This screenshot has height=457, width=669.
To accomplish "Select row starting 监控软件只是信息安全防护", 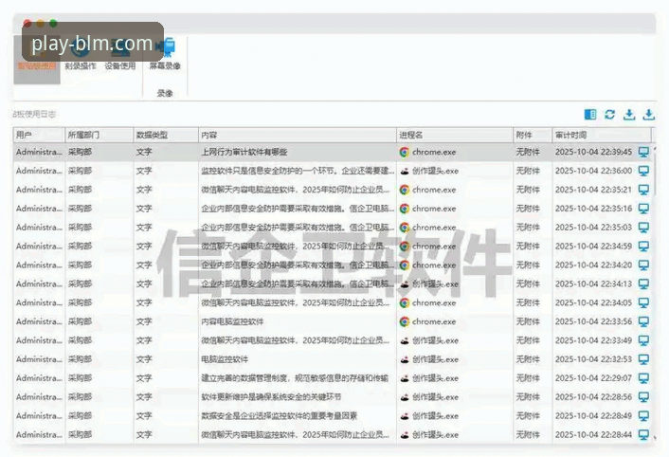I will click(x=333, y=171).
